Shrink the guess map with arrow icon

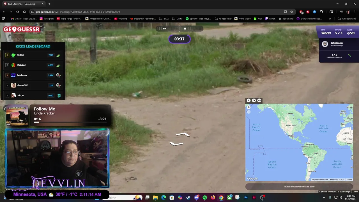click(x=254, y=100)
